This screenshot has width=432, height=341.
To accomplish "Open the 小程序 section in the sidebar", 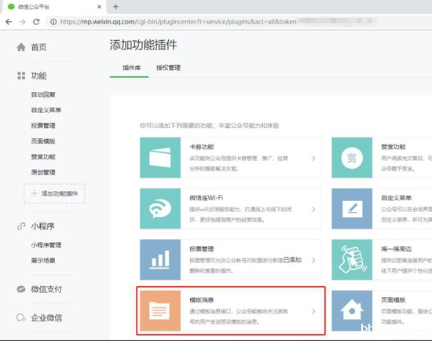I will pyautogui.click(x=42, y=226).
